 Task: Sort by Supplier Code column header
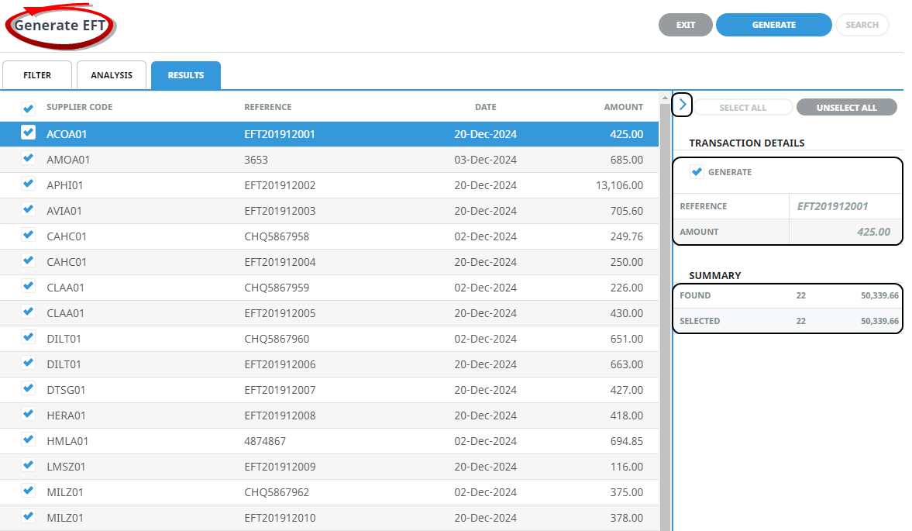click(x=79, y=107)
